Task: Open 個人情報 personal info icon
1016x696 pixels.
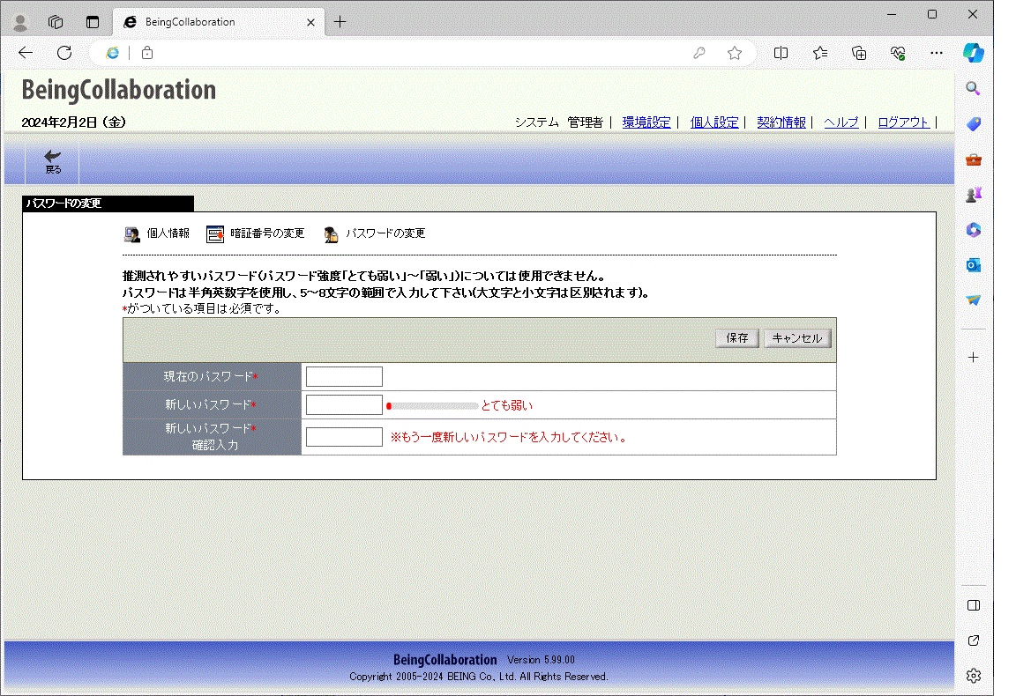Action: 132,234
